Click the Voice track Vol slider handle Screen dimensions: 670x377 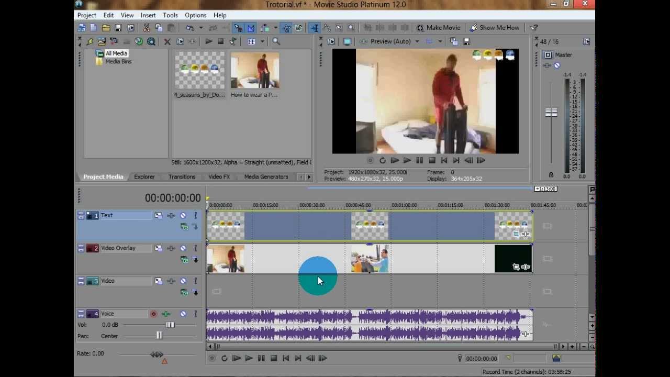[170, 325]
